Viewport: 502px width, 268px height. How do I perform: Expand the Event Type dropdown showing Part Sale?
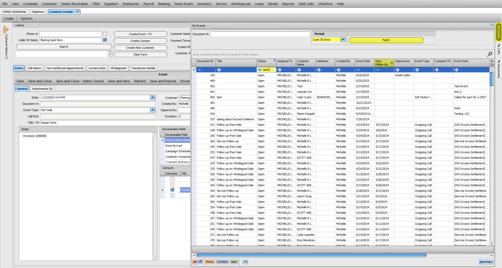152,110
